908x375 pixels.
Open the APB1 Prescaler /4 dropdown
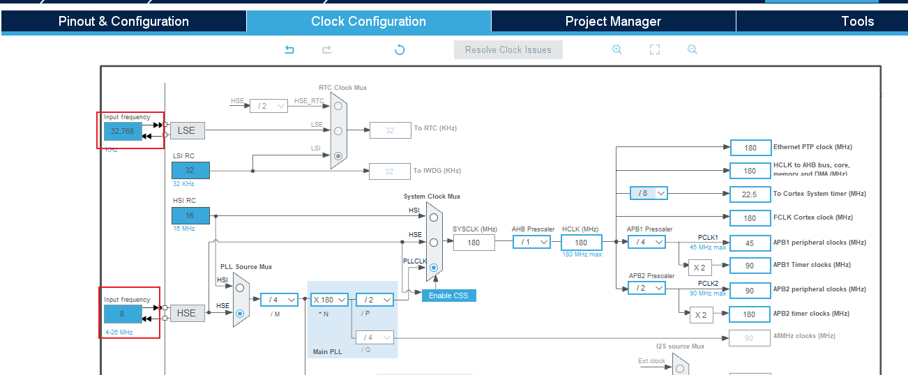point(646,242)
